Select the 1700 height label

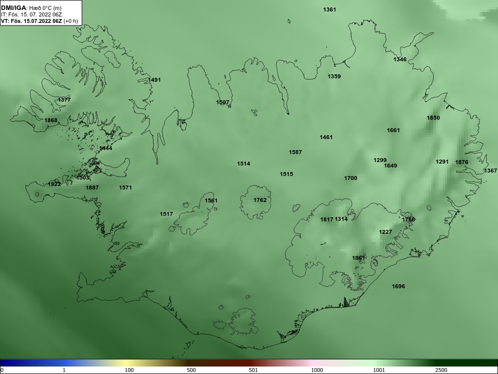(x=351, y=178)
